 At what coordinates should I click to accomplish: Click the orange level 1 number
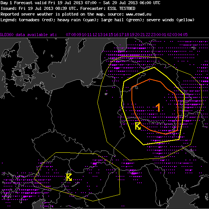point(158,108)
